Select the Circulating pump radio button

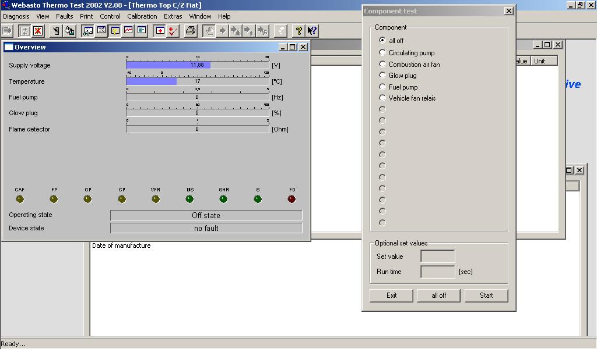point(382,53)
